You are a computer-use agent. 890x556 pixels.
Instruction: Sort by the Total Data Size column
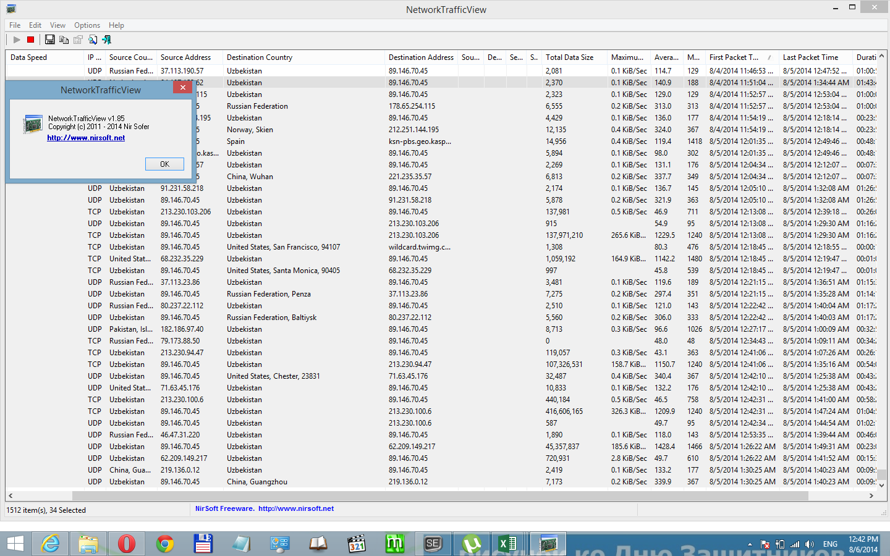[569, 57]
